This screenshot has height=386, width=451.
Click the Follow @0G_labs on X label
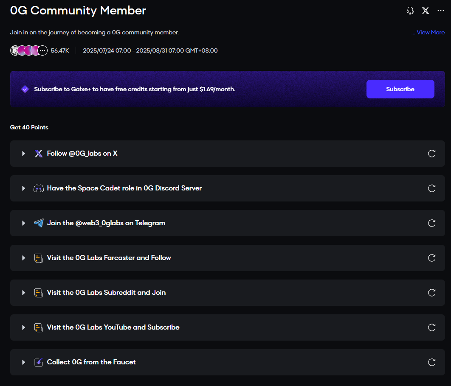coord(82,154)
